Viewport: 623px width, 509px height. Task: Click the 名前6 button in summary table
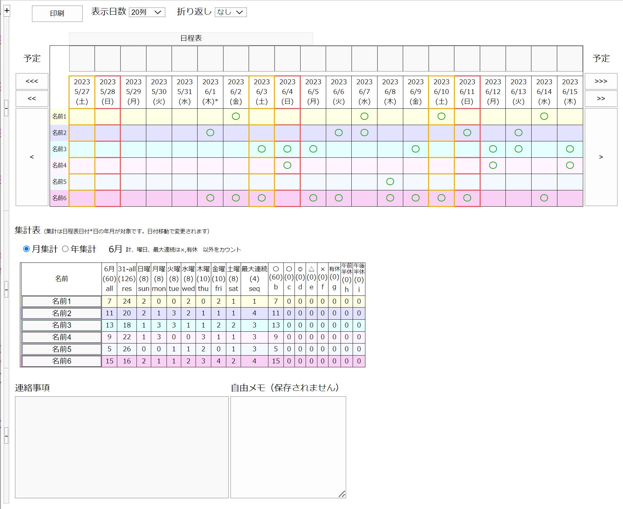[x=62, y=361]
